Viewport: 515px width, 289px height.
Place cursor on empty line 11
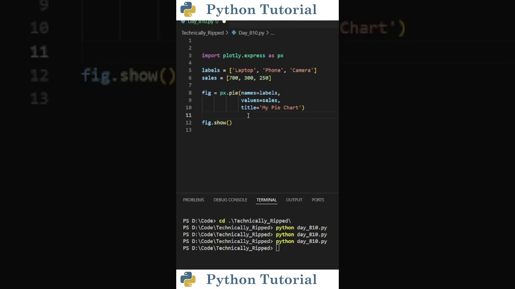click(x=270, y=115)
